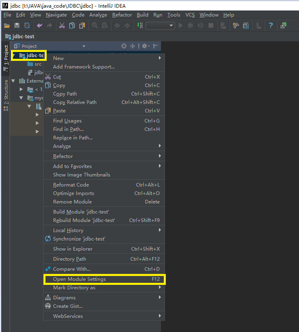Click the Make Project build icon
This screenshot has height=332, width=299.
tap(140, 26)
